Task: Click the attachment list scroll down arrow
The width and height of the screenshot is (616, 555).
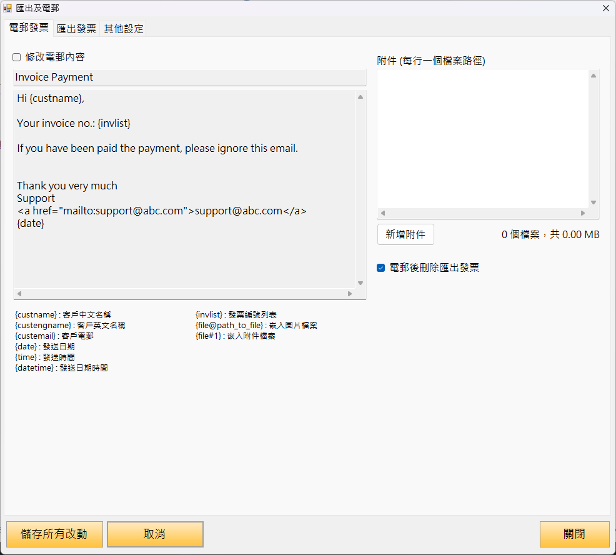Action: pyautogui.click(x=594, y=202)
